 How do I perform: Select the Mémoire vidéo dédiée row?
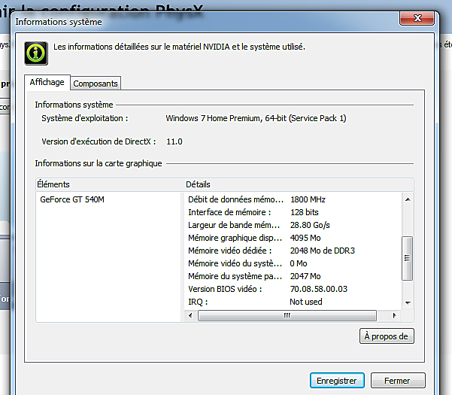(x=293, y=251)
